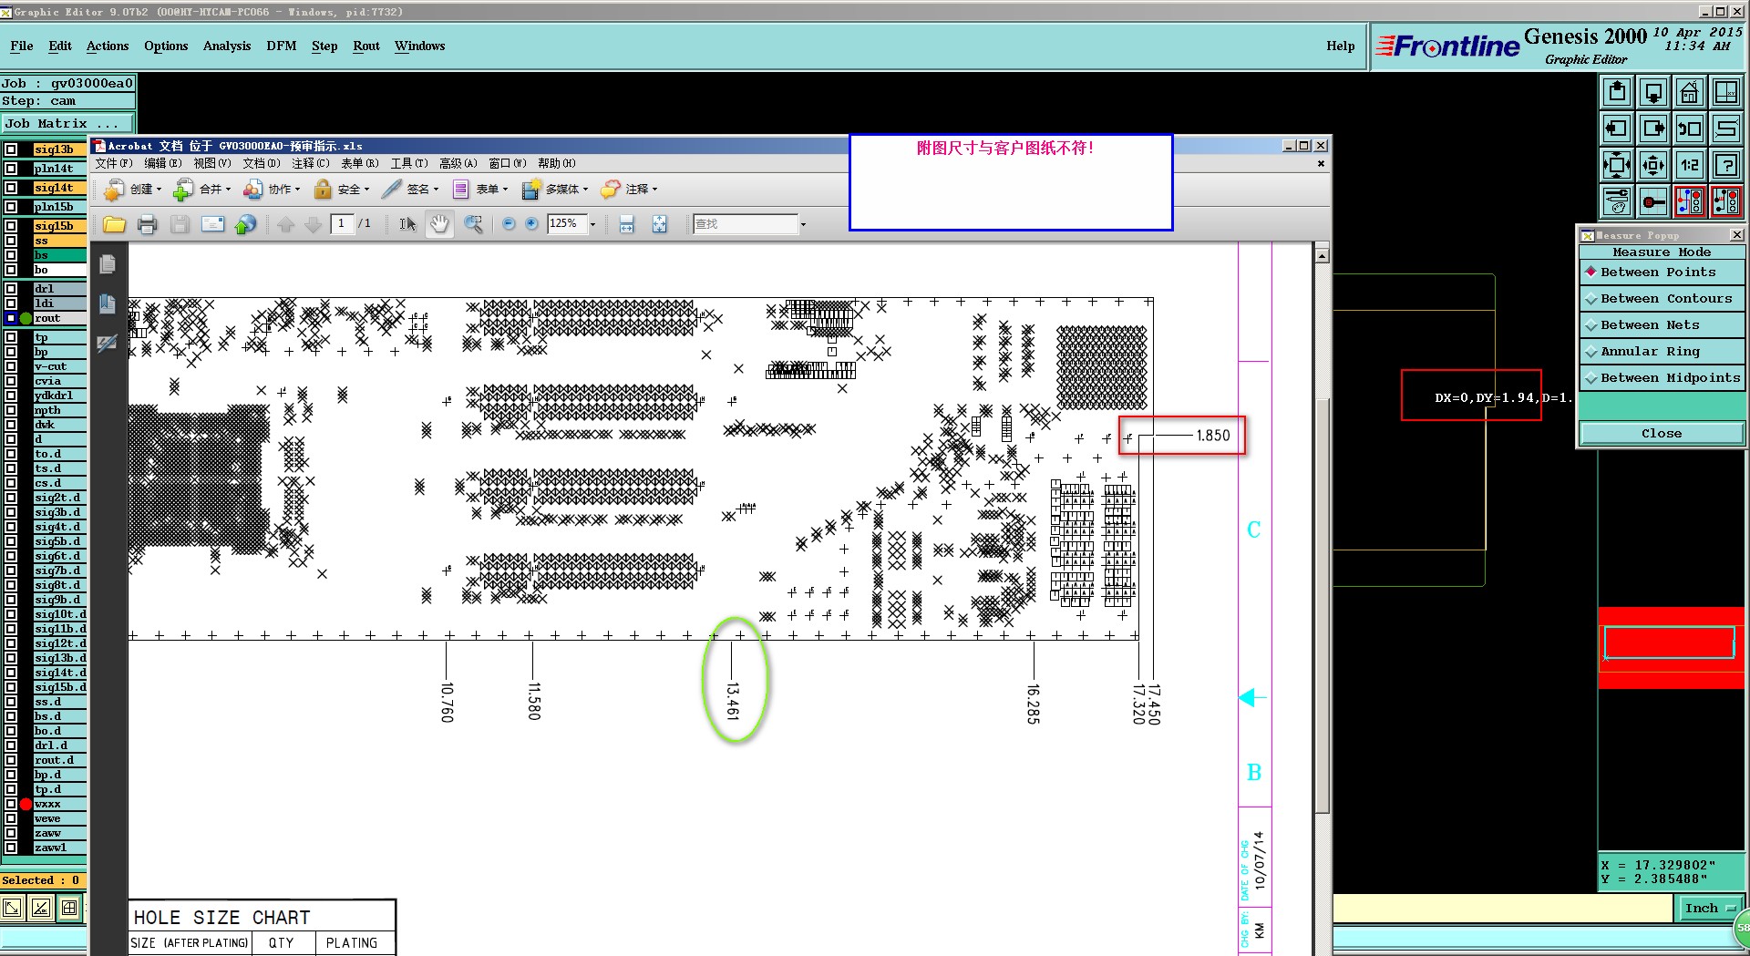Screen dimensions: 1750x956
Task: Expand the 125% zoom dropdown
Action: tap(592, 224)
